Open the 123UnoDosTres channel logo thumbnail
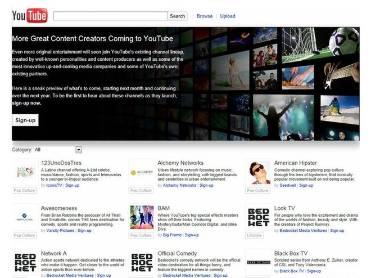371x278 pixels. 25,172
